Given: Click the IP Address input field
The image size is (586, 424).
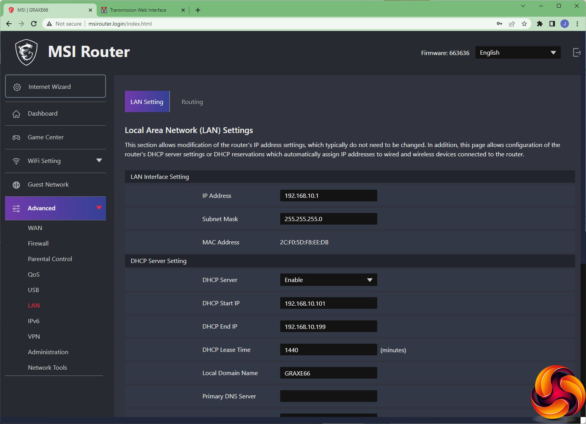Looking at the screenshot, I should pyautogui.click(x=328, y=196).
